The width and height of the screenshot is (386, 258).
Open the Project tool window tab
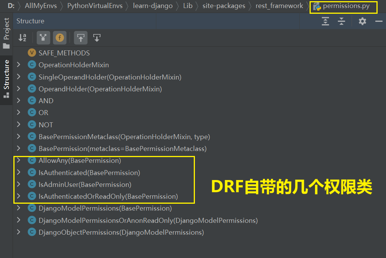(6, 32)
